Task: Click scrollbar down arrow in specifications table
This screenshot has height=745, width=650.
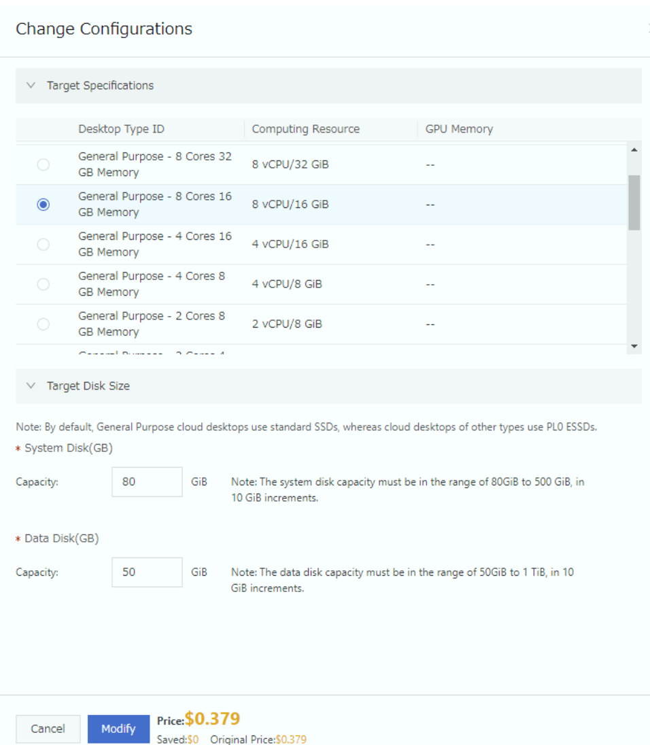Action: pyautogui.click(x=634, y=347)
